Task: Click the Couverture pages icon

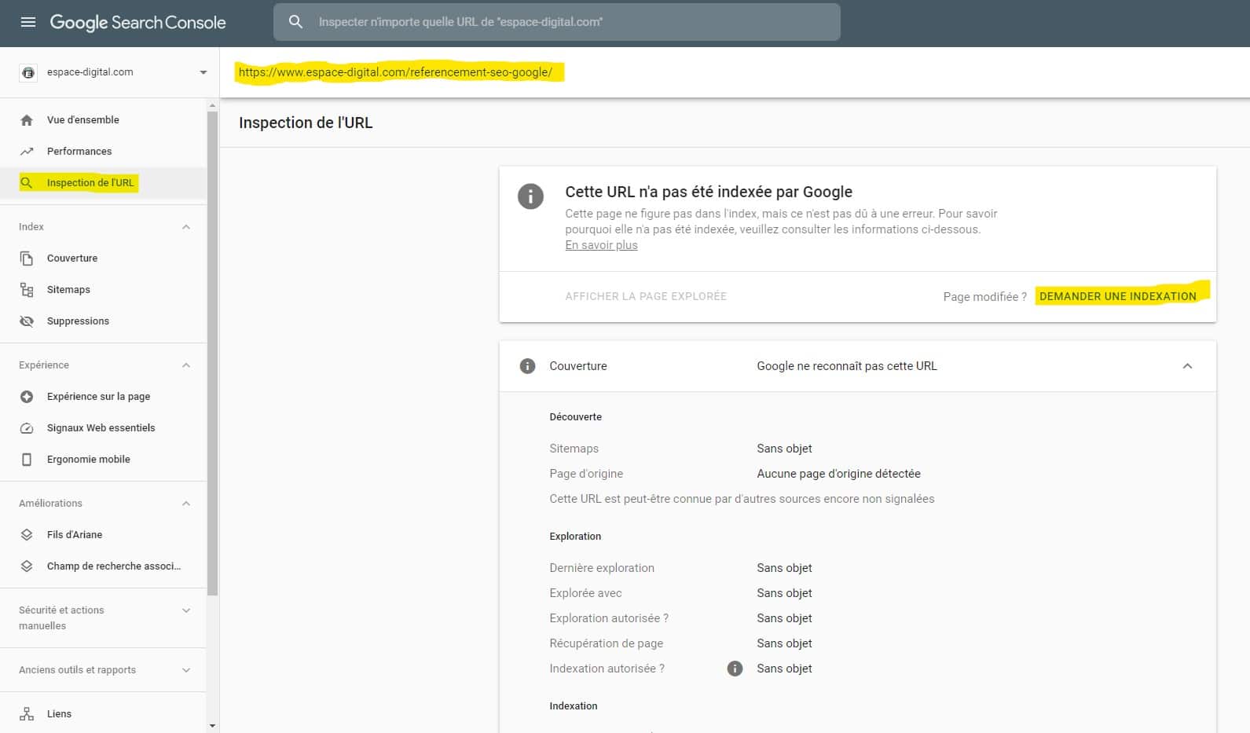Action: 27,258
